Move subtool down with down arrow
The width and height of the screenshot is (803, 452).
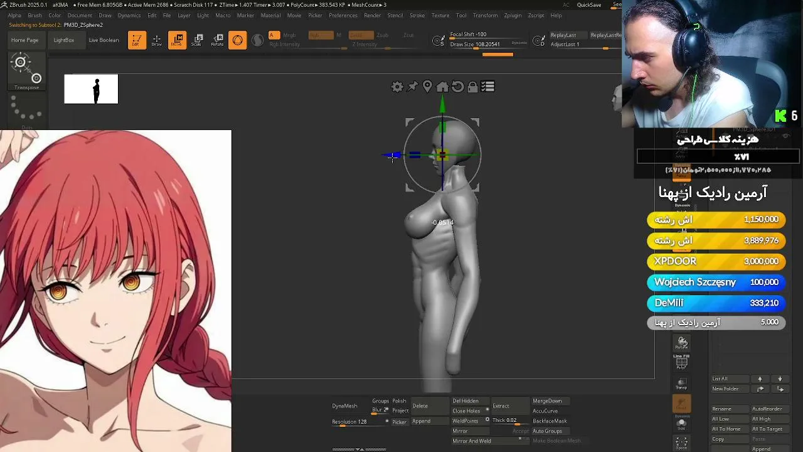[780, 379]
